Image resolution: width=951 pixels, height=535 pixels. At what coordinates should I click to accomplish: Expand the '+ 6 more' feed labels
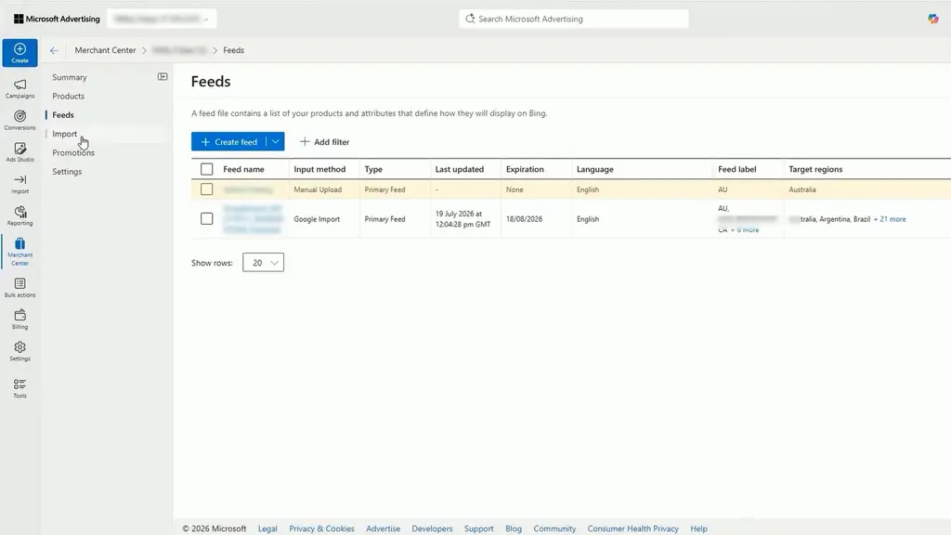pyautogui.click(x=745, y=230)
